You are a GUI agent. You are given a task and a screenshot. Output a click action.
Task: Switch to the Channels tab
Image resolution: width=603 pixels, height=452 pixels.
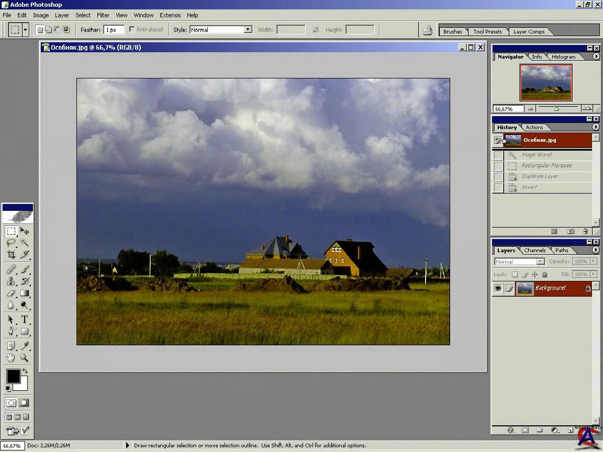(x=534, y=251)
